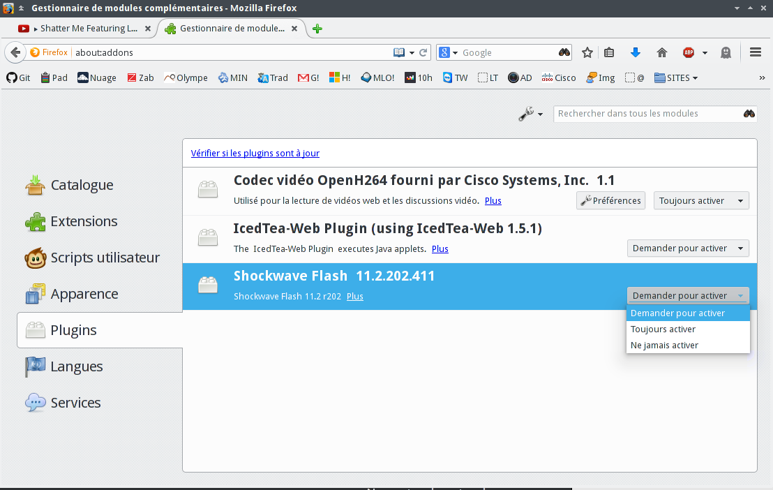The image size is (773, 490).
Task: Click the binoculars icon in module search
Action: coord(749,114)
